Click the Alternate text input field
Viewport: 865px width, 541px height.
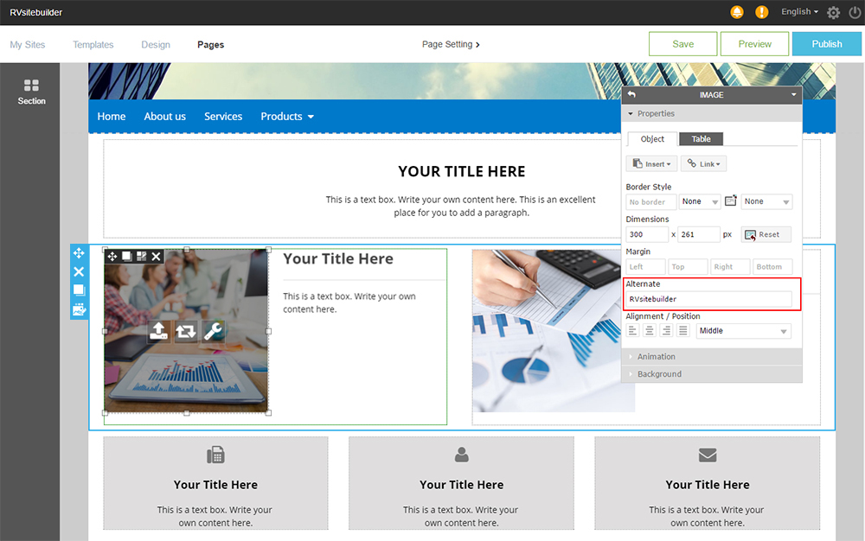click(709, 299)
